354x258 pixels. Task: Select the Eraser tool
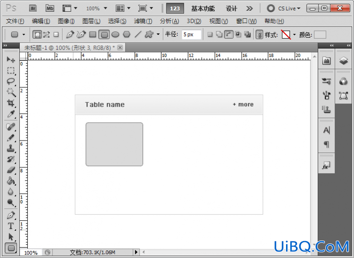[10, 170]
